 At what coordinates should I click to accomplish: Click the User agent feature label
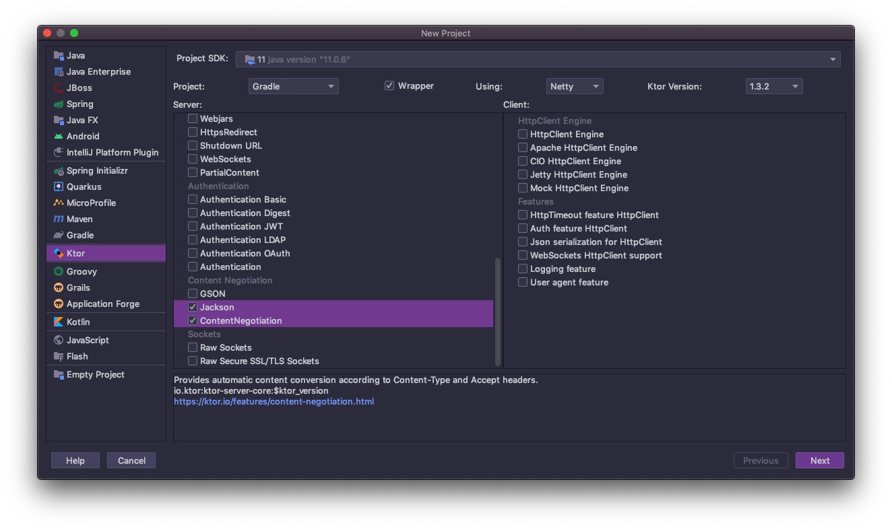tap(569, 283)
